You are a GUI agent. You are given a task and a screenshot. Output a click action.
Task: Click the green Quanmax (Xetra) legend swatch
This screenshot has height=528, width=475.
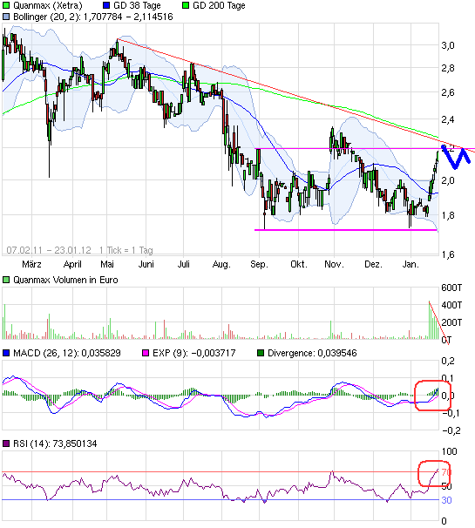6,5
